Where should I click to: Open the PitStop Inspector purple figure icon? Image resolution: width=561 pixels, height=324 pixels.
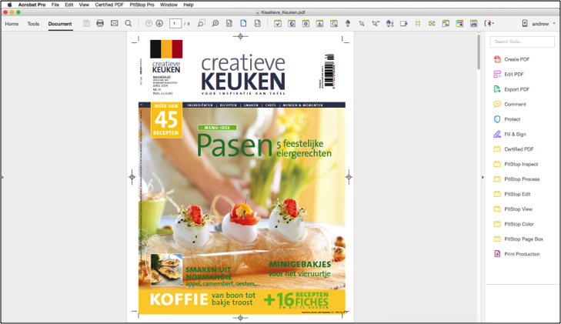point(347,24)
